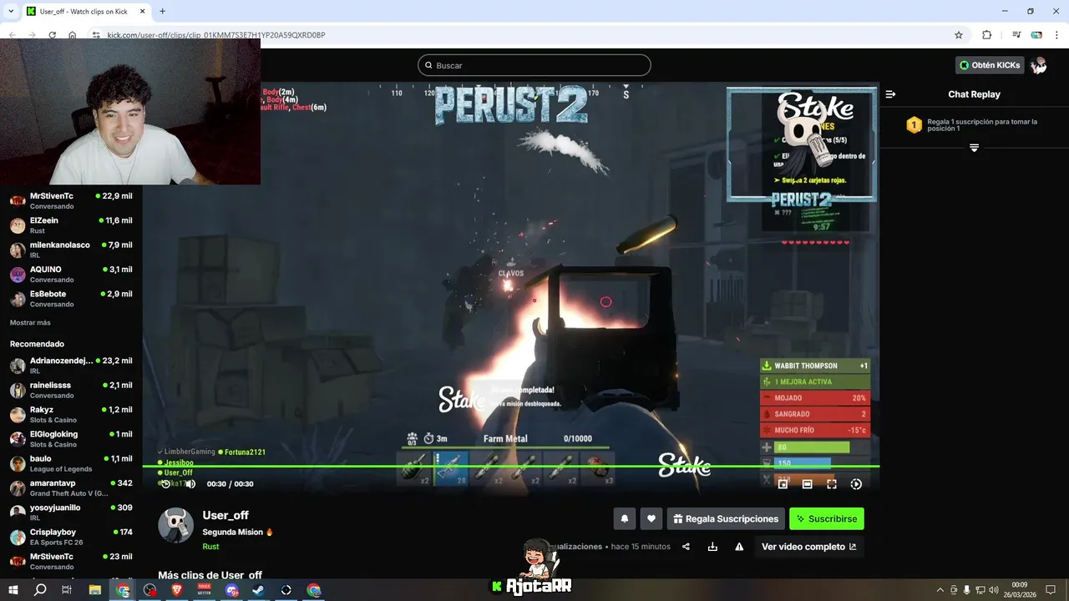Expand the gift leaderboard chevron
The image size is (1069, 601).
point(974,148)
